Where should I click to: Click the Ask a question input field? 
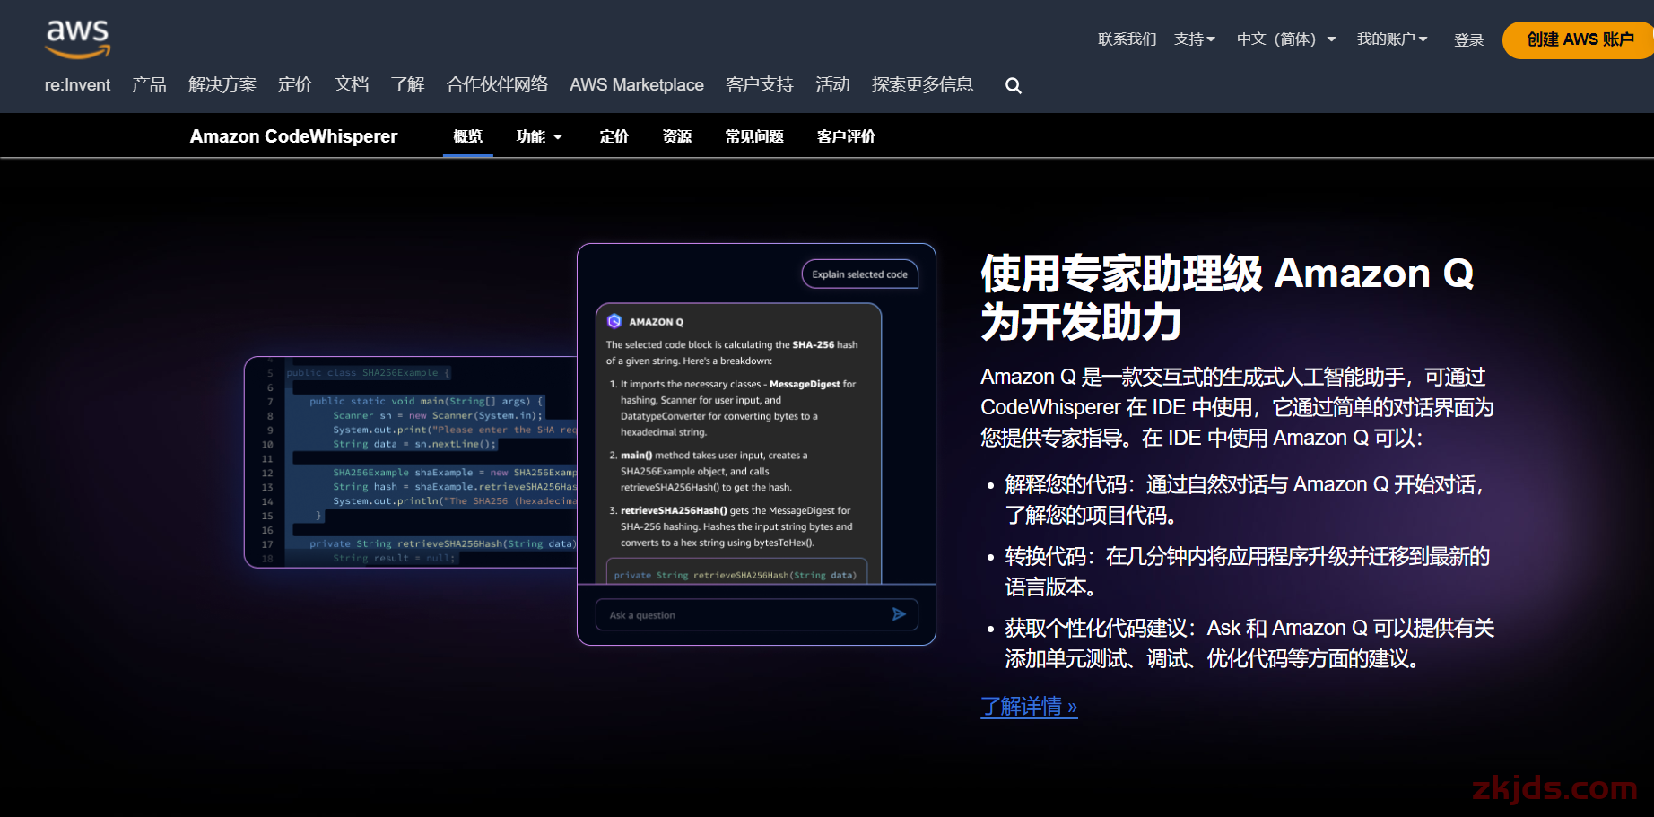click(756, 614)
